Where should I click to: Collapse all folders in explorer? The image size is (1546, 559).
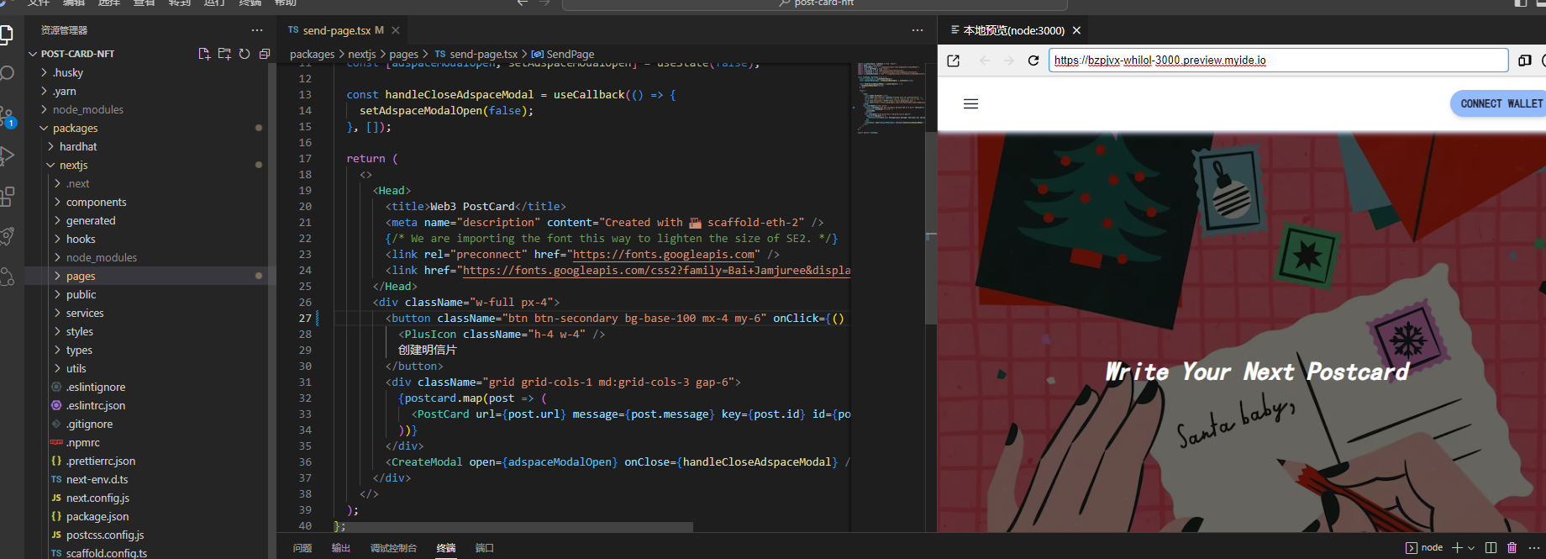click(265, 54)
